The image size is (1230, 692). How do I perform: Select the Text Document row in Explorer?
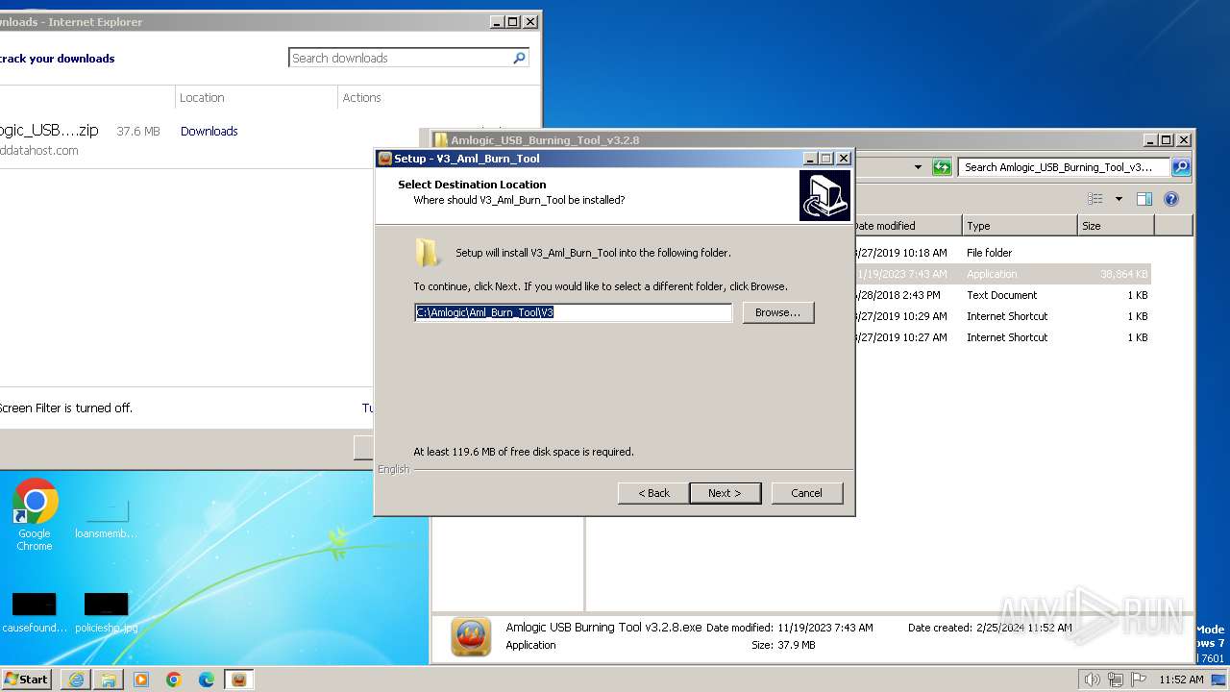coord(1002,295)
